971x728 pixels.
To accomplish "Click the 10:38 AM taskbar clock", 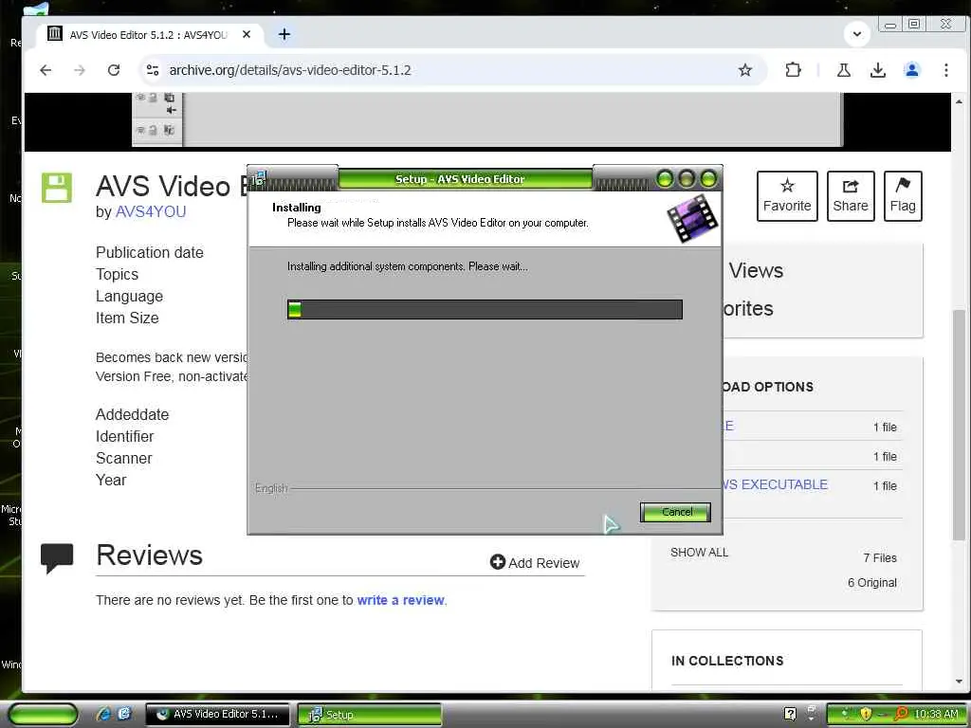I will tap(936, 715).
